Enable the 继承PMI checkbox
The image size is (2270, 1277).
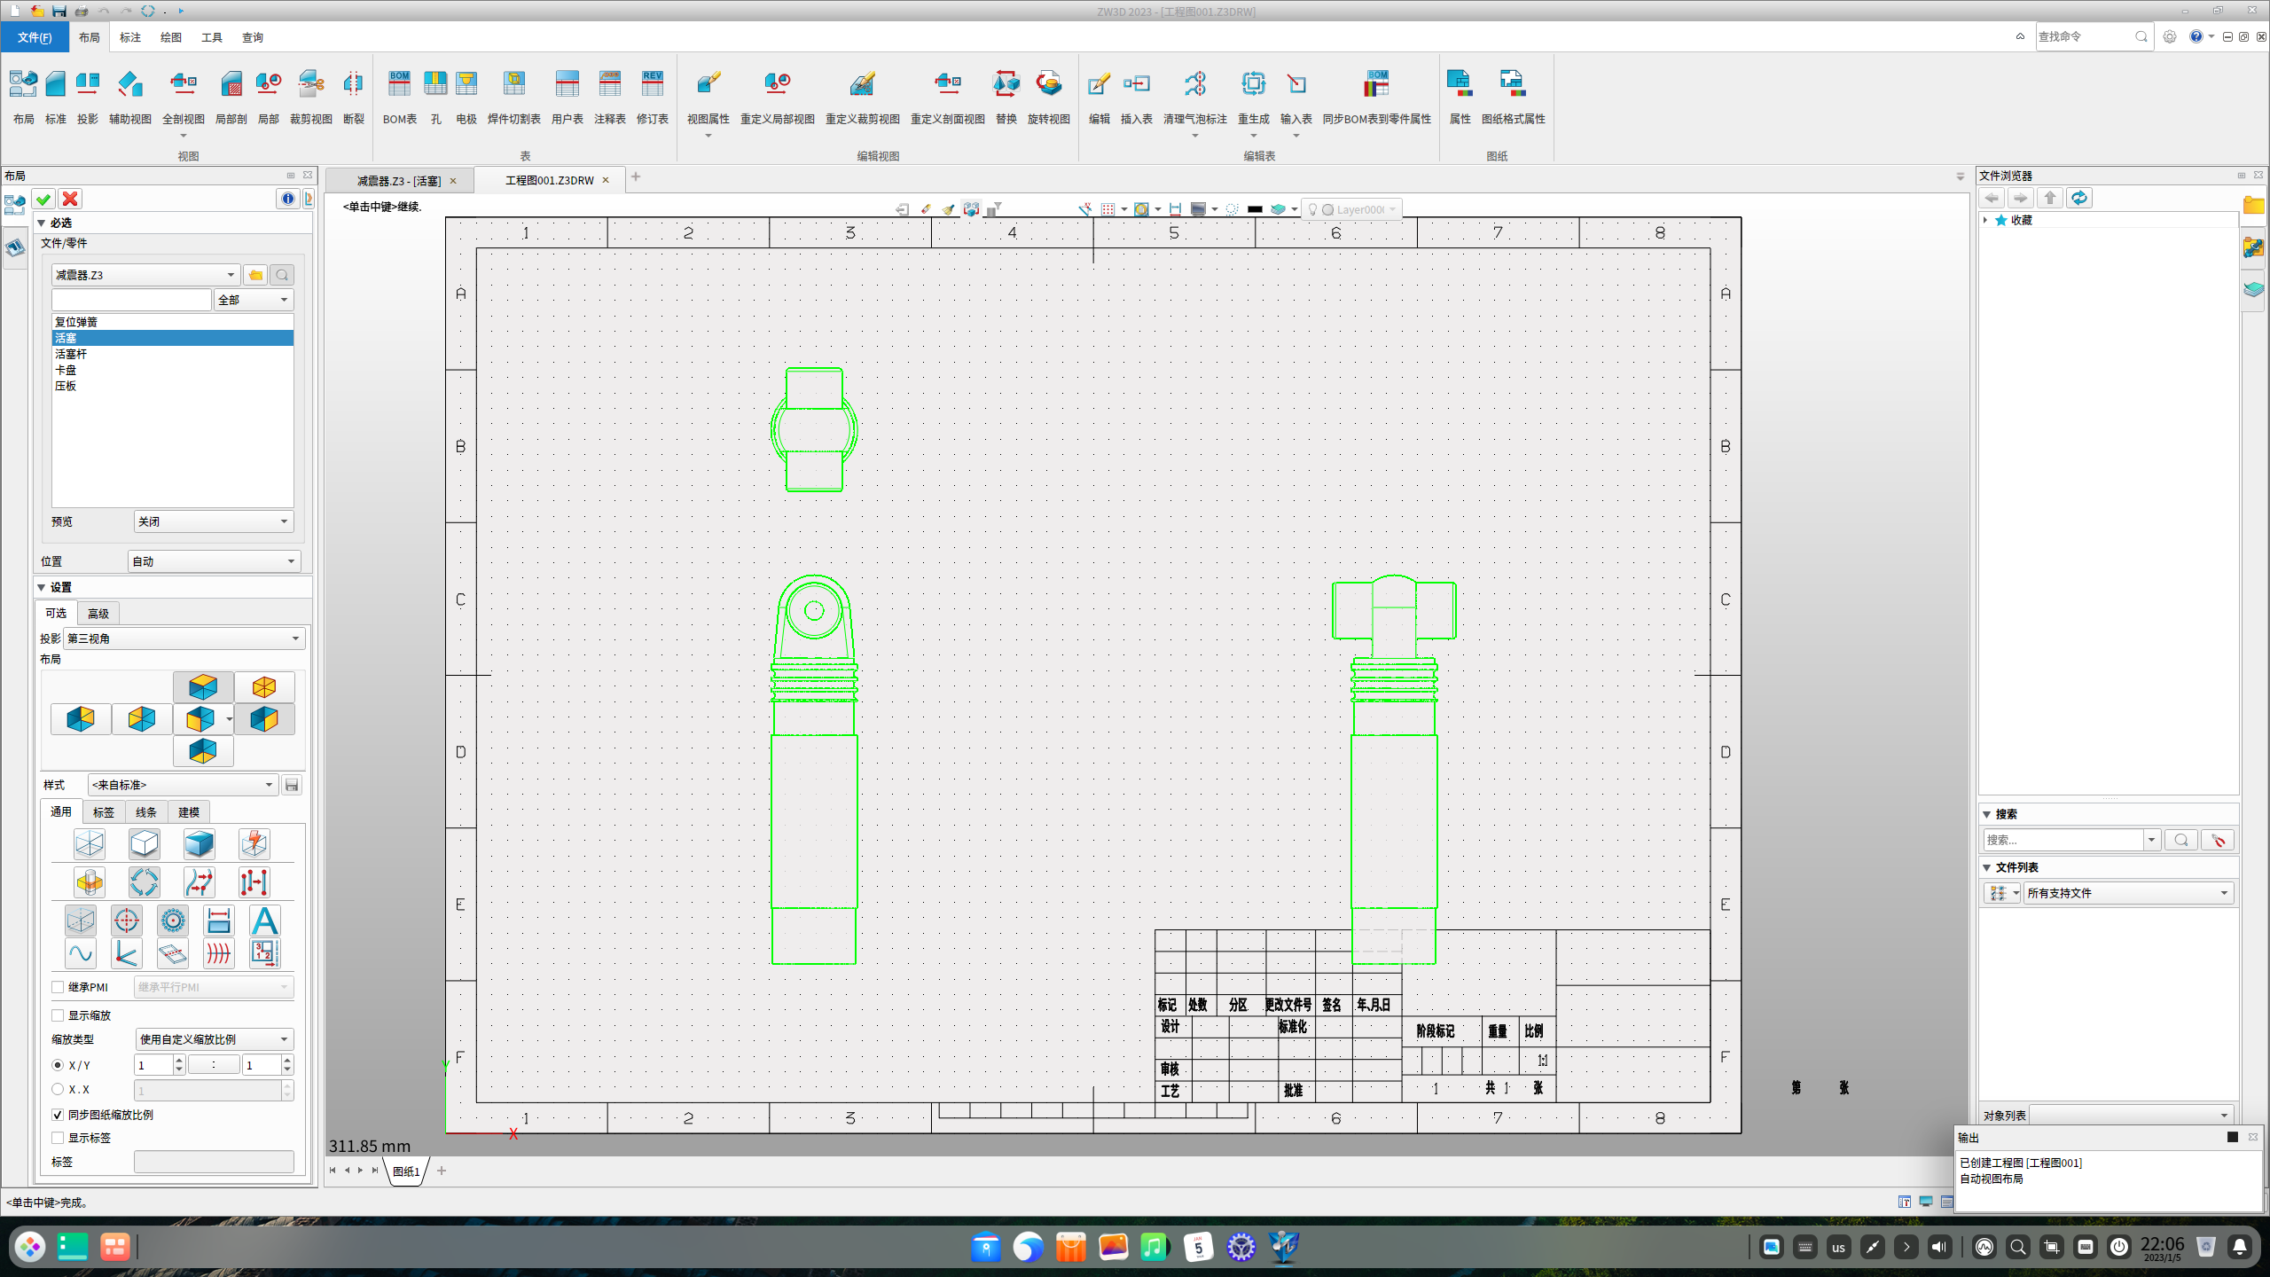(x=58, y=987)
